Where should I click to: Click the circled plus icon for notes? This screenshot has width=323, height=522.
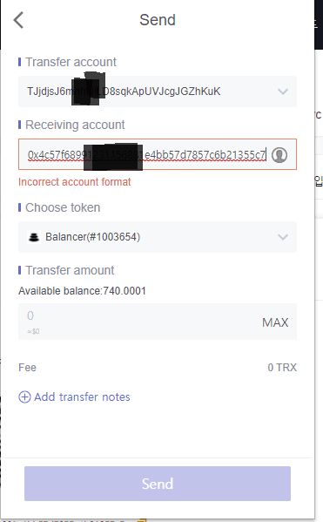(24, 397)
